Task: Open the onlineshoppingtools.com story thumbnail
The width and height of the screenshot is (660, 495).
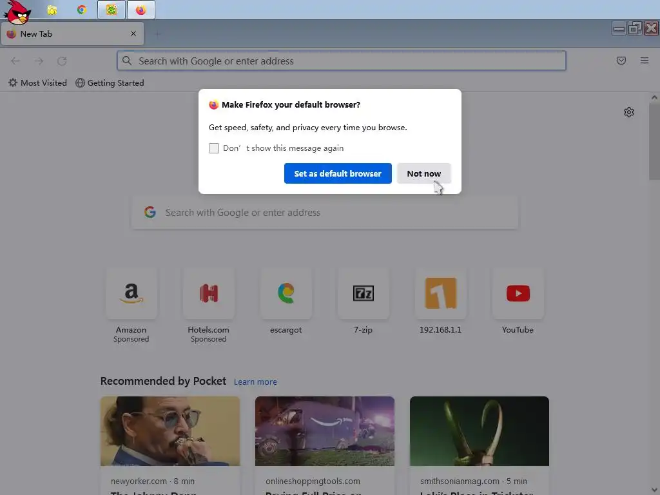Action: [x=325, y=431]
